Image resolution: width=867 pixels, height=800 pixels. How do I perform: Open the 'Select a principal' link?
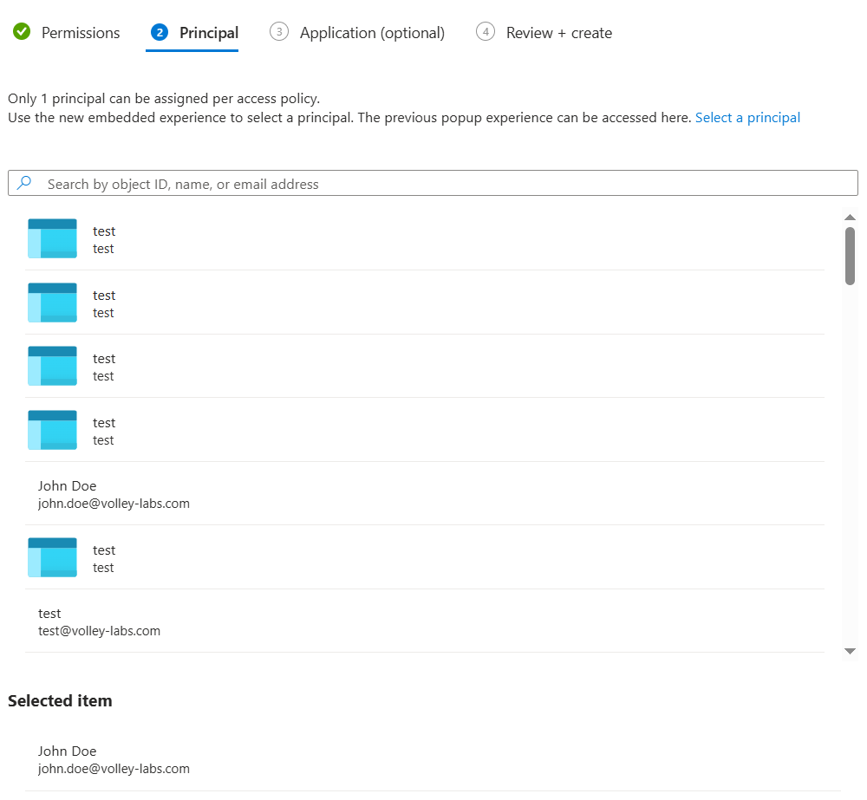click(747, 118)
